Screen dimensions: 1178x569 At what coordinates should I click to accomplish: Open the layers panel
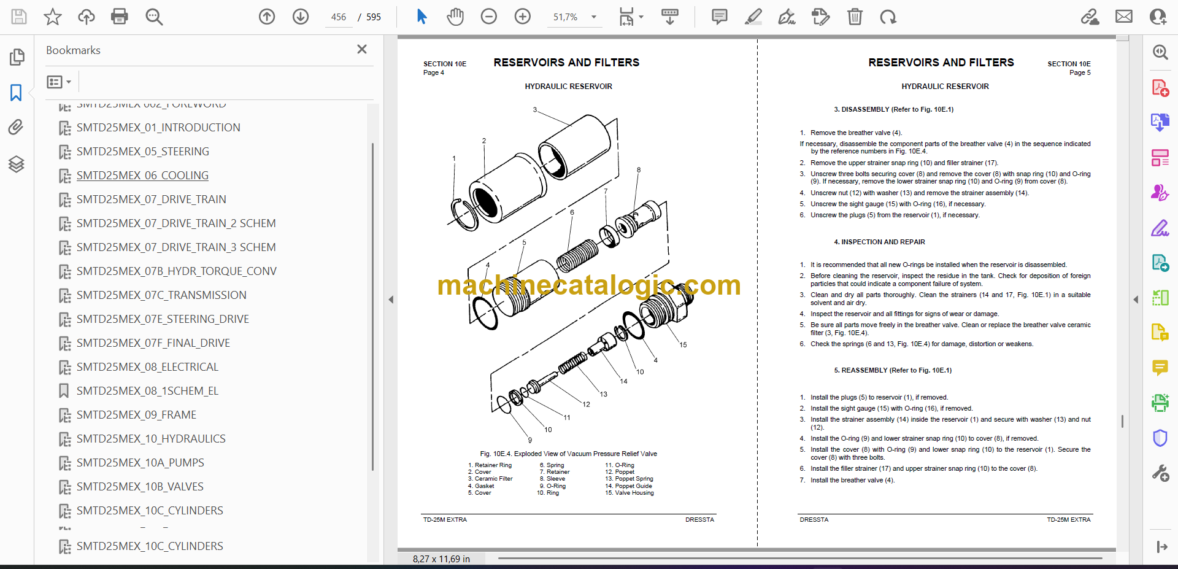(17, 164)
